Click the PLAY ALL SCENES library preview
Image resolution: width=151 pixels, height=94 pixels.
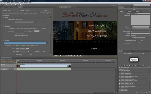click(134, 60)
